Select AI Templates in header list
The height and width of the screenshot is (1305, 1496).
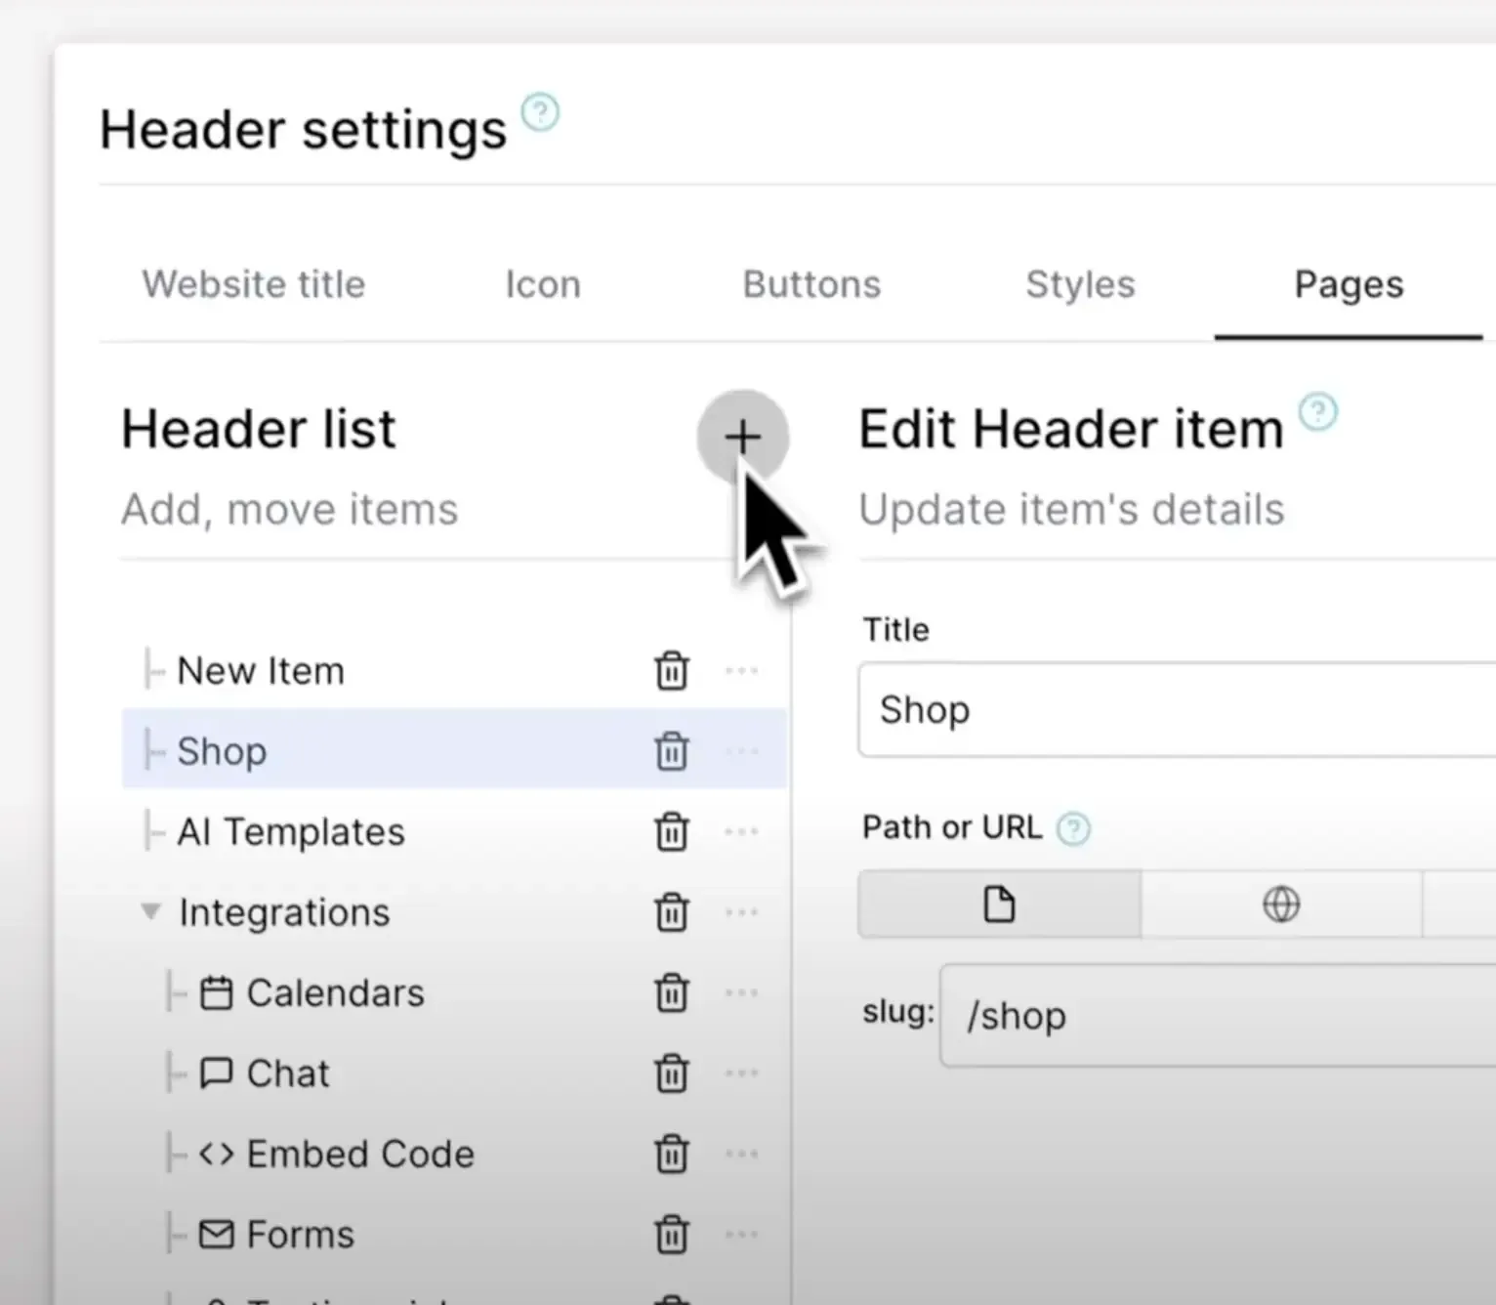point(291,832)
